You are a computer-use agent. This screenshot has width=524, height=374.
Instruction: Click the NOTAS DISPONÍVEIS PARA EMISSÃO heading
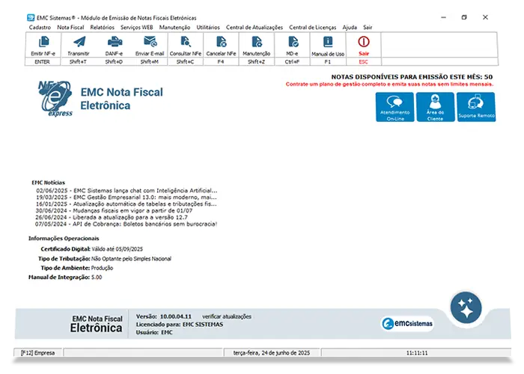(x=412, y=77)
